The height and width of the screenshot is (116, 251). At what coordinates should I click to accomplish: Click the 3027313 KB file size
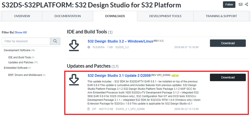point(106,109)
